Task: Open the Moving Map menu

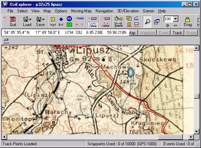Action: (x=81, y=11)
